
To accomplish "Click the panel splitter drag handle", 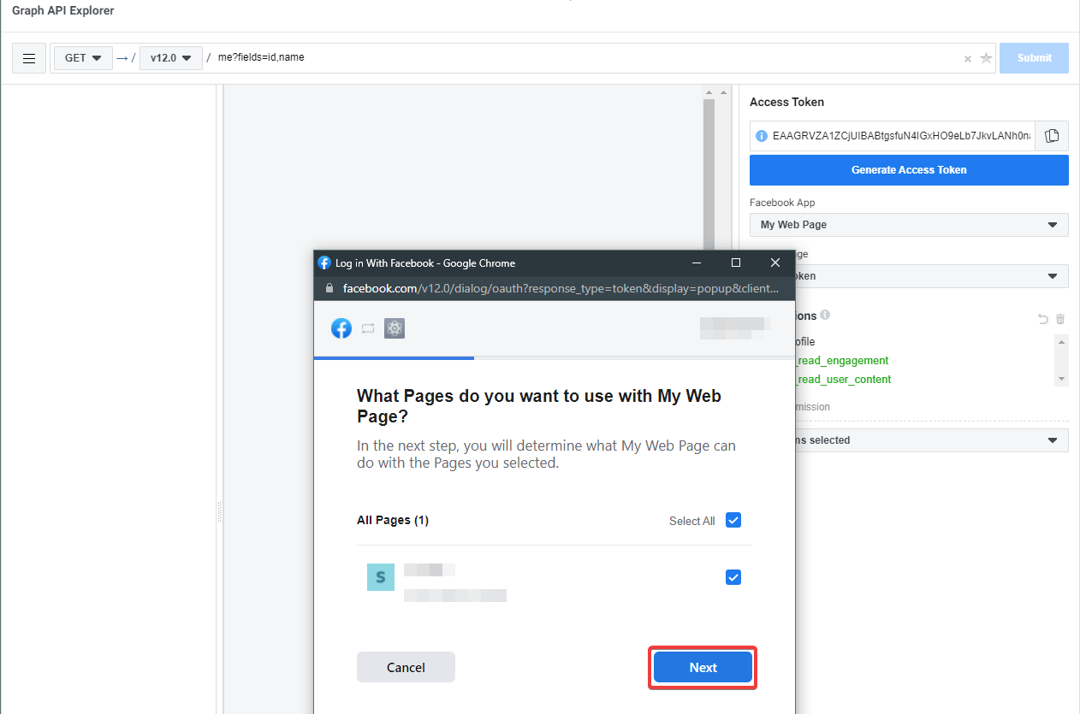I will (x=219, y=511).
